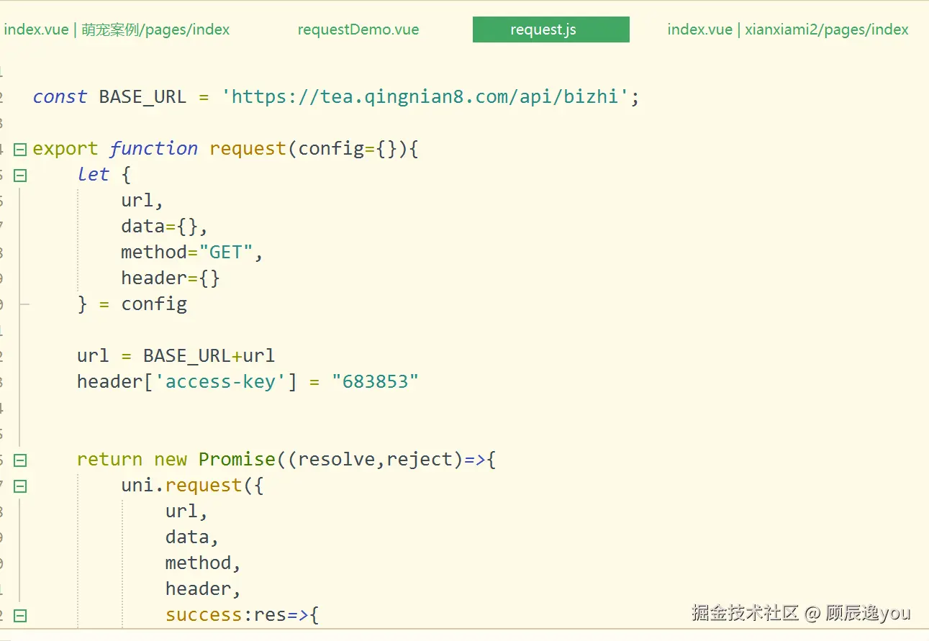
Task: Collapse the uni.request block fold
Action: (x=20, y=486)
